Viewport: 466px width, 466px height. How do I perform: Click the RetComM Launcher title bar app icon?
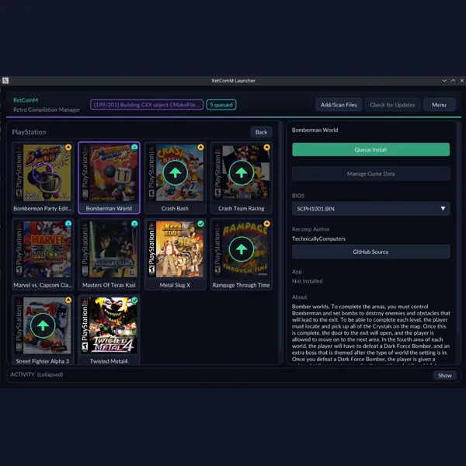pos(5,80)
